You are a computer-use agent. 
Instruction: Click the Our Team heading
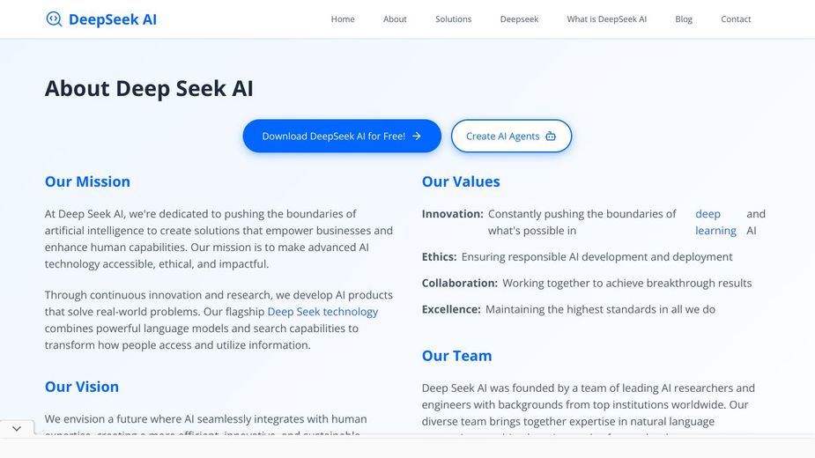456,356
